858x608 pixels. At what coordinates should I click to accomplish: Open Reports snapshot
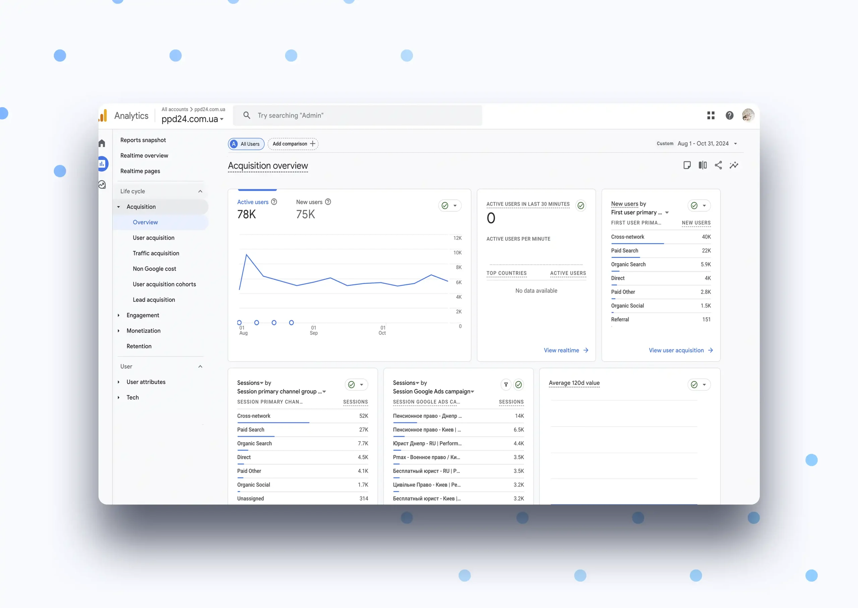coord(143,140)
